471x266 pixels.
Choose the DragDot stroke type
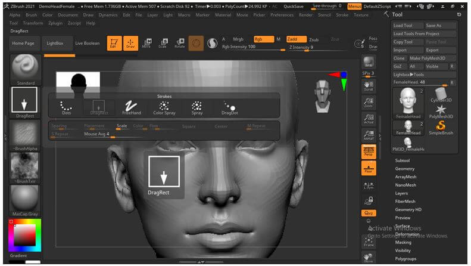pyautogui.click(x=229, y=108)
